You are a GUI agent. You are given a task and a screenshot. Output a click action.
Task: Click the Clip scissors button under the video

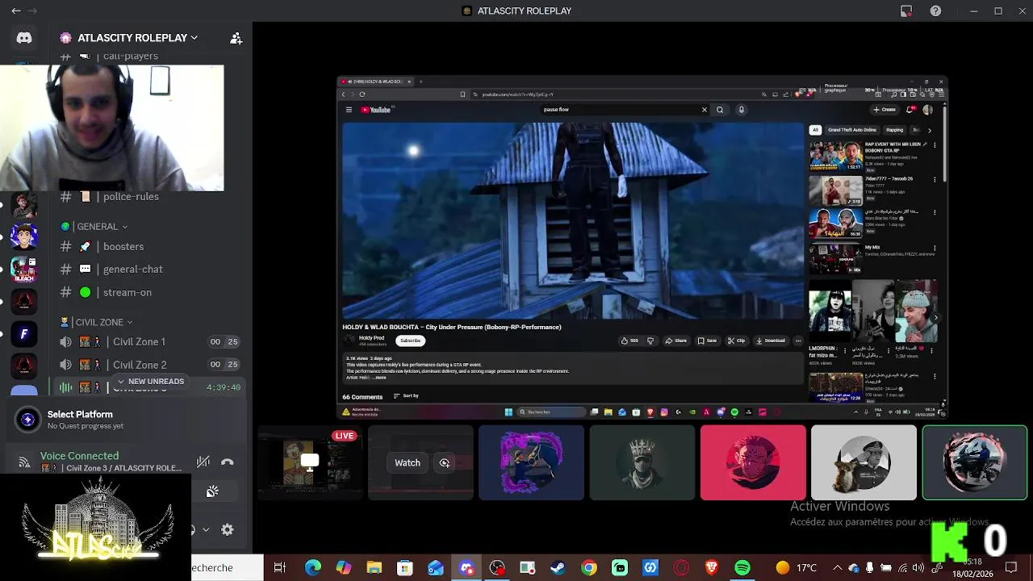[736, 341]
